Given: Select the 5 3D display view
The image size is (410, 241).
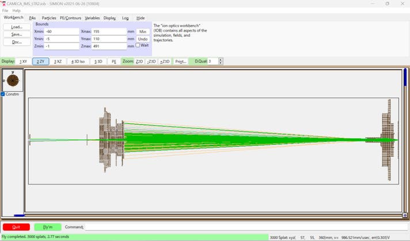Looking at the screenshot, I should click(x=98, y=61).
